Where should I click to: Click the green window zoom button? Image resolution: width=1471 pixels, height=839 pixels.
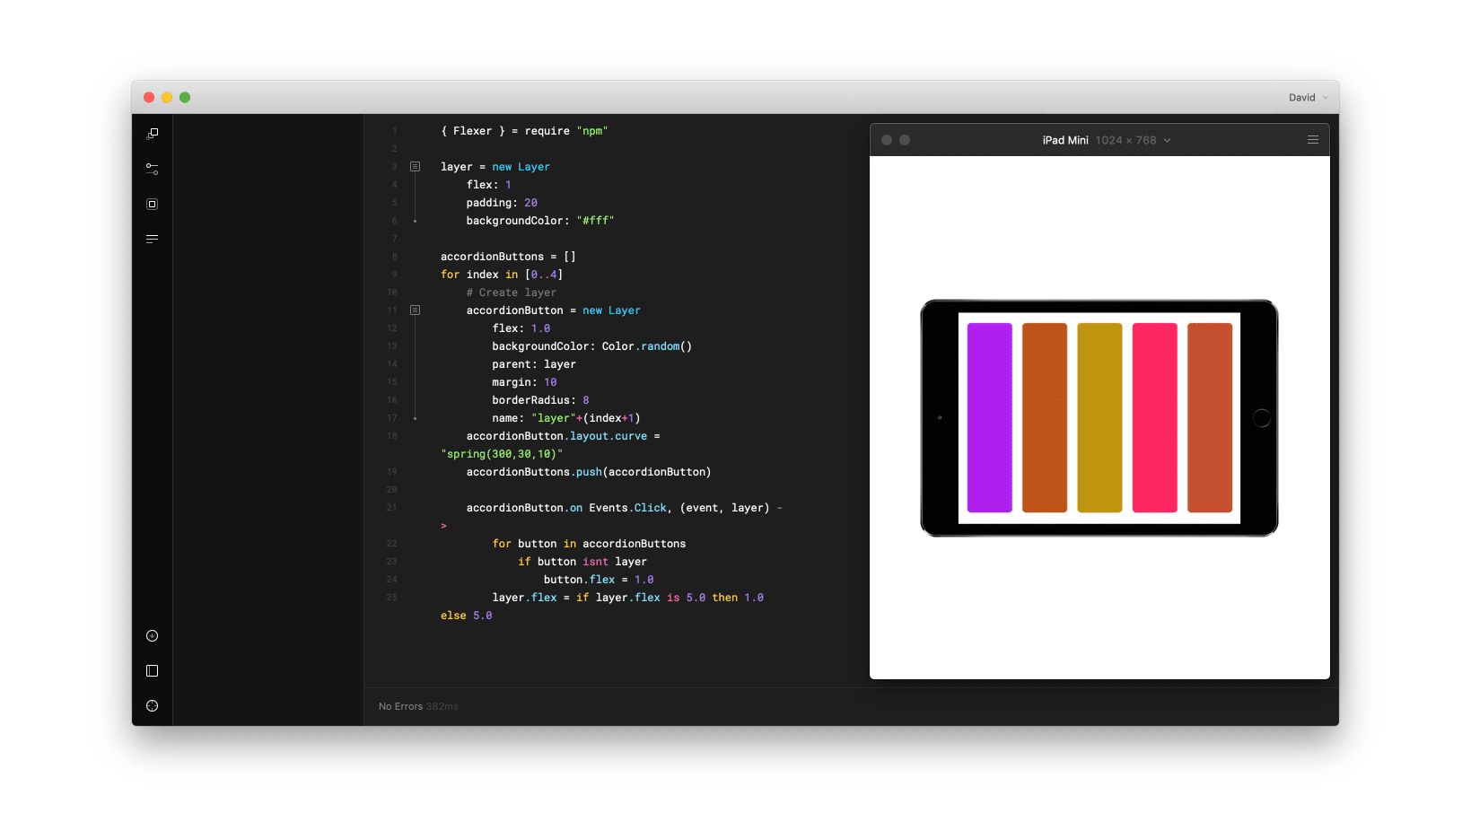[185, 98]
